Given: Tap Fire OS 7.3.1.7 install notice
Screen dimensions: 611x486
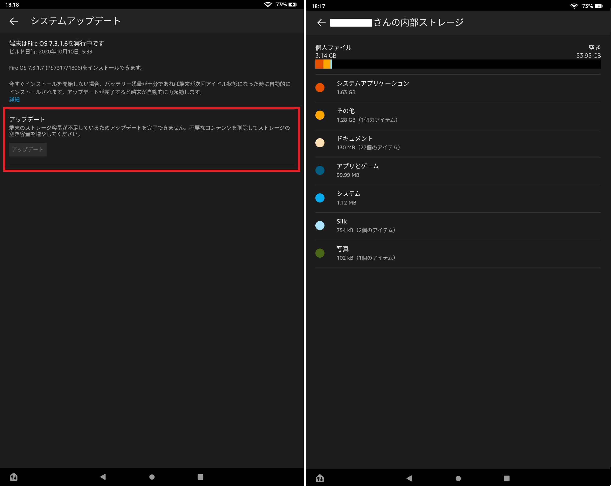Looking at the screenshot, I should click(76, 68).
